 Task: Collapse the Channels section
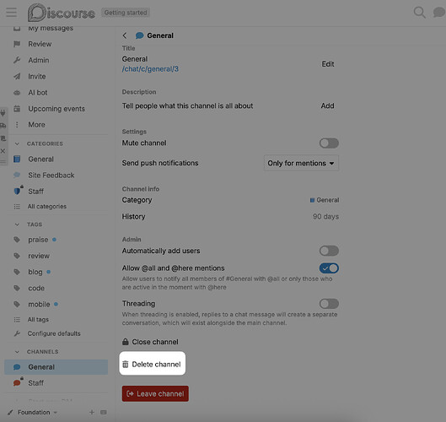click(17, 352)
